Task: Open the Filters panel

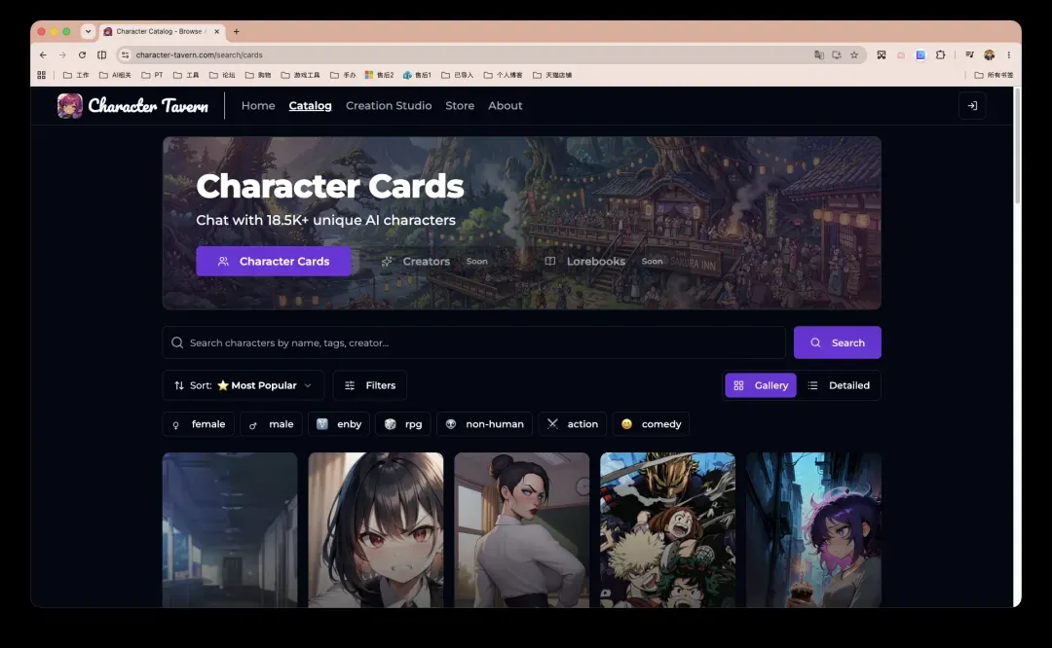Action: coord(370,385)
